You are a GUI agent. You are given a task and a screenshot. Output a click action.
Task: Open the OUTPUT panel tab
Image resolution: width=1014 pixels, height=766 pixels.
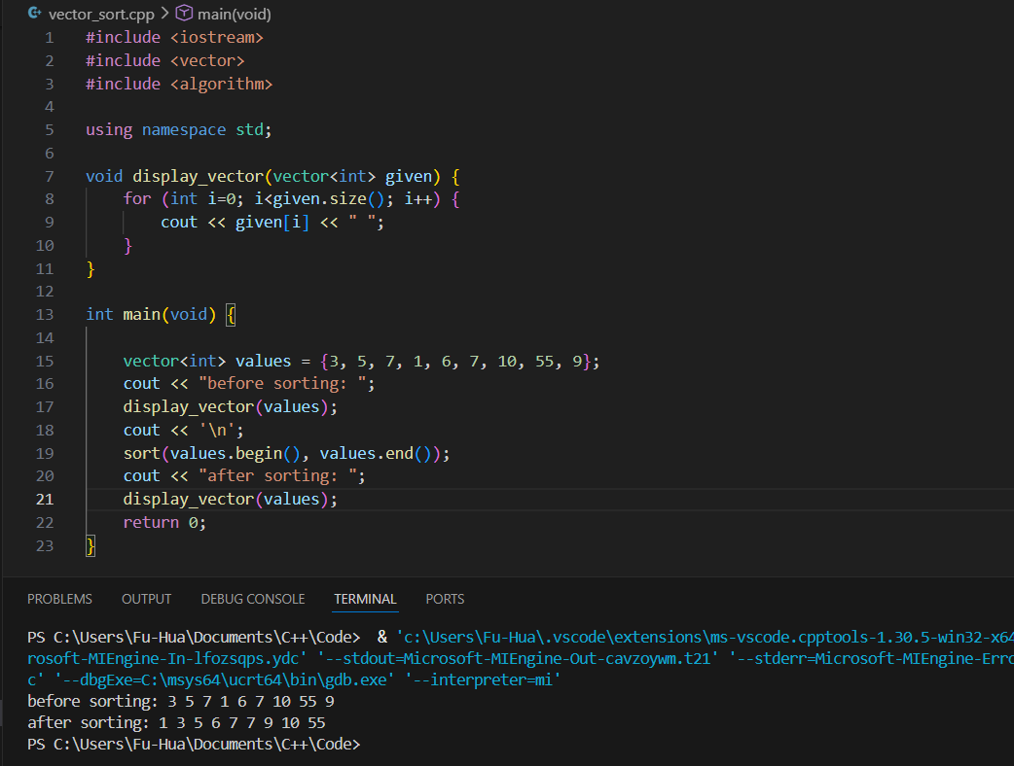[x=146, y=599]
